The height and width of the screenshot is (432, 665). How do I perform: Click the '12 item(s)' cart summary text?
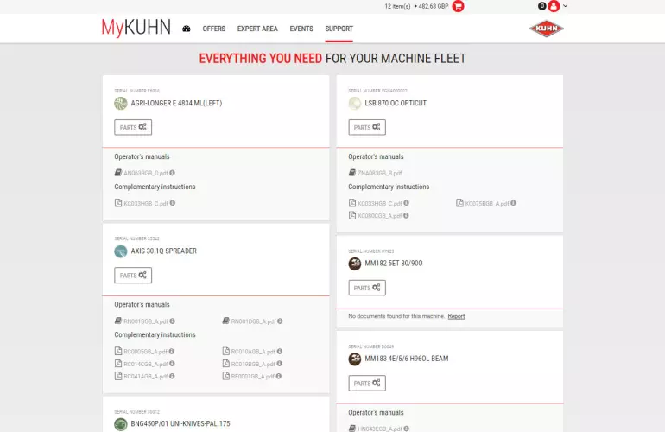point(397,6)
